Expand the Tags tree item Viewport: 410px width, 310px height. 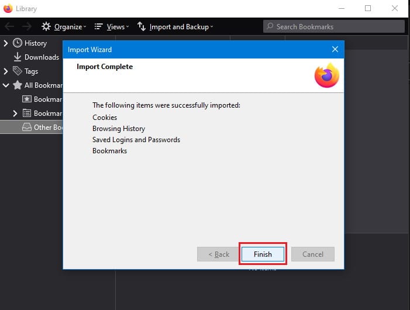[6, 71]
